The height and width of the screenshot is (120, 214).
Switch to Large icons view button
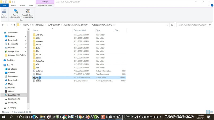(x=211, y=112)
